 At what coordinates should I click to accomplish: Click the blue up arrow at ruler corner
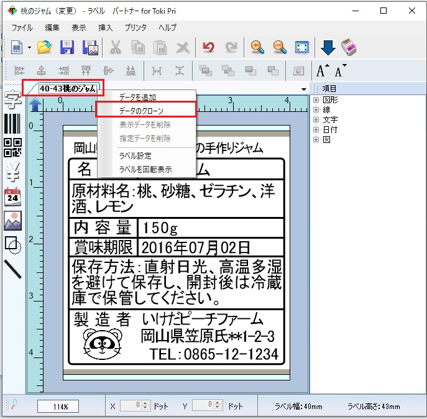click(35, 104)
